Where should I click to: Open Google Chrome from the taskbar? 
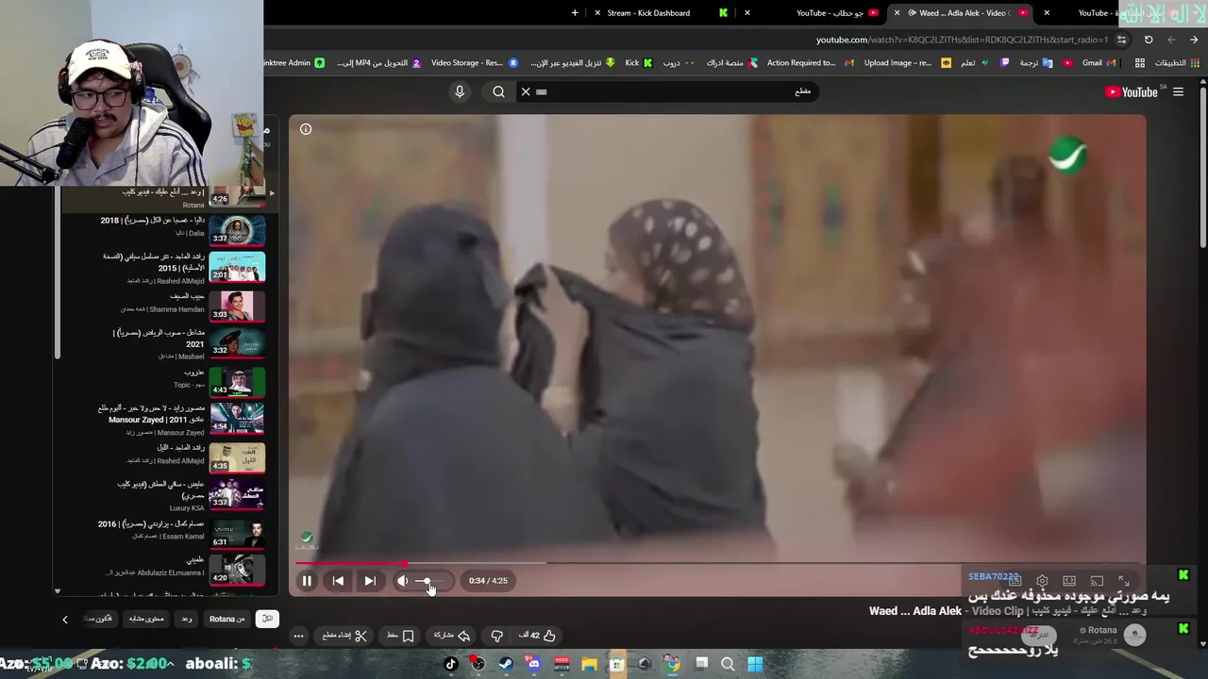(x=672, y=664)
